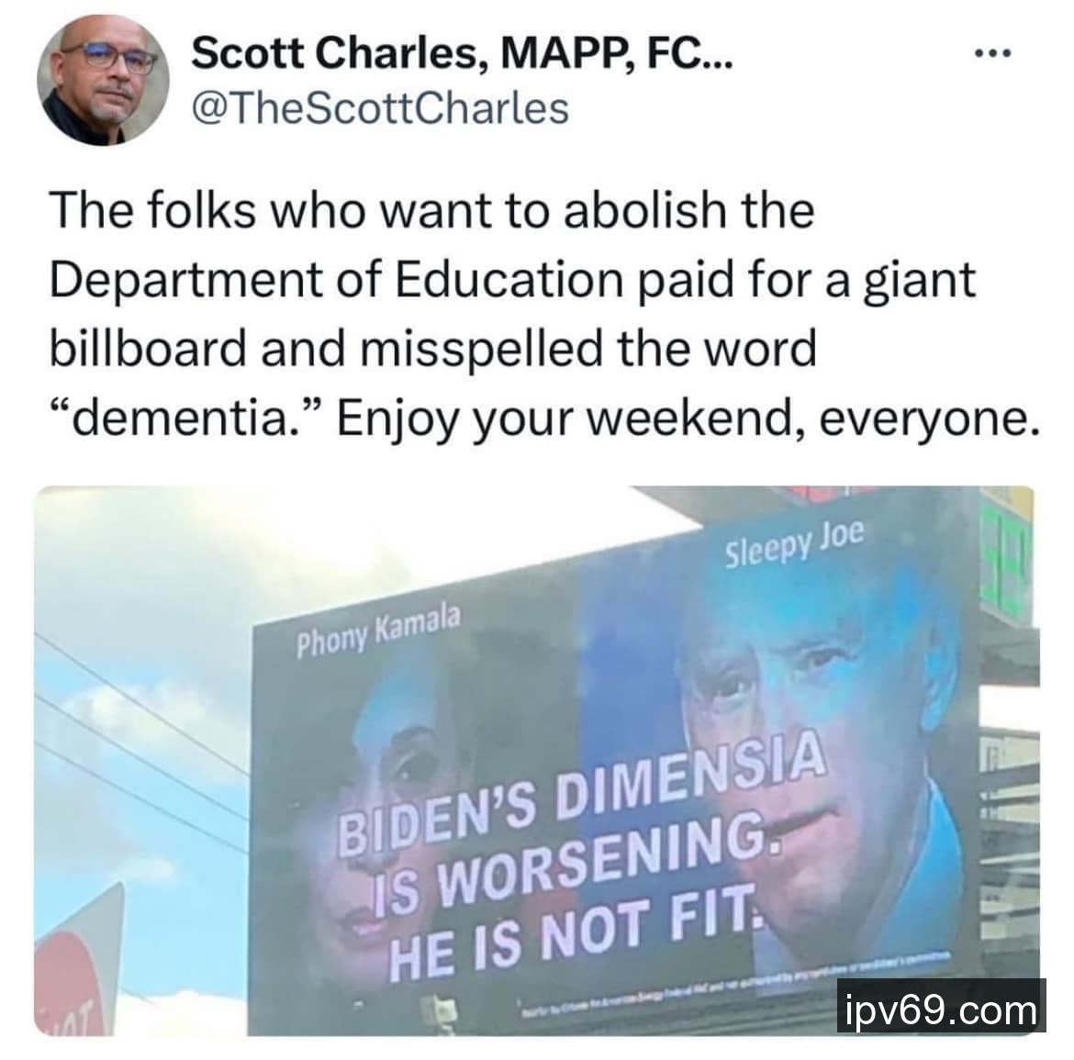1074x1060 pixels.
Task: Open the display name Scott Charles, MAPP
Action: click(462, 54)
